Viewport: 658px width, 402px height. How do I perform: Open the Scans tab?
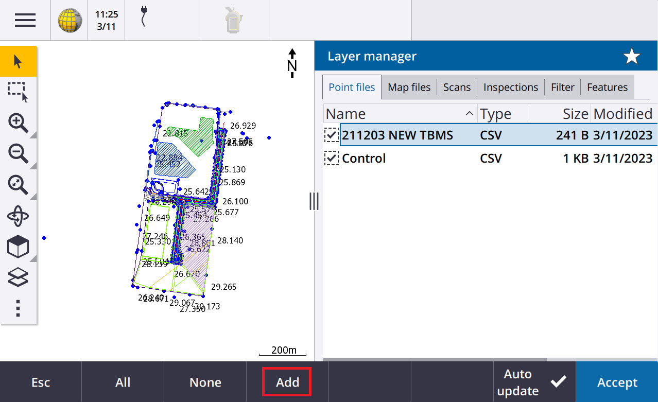[456, 87]
